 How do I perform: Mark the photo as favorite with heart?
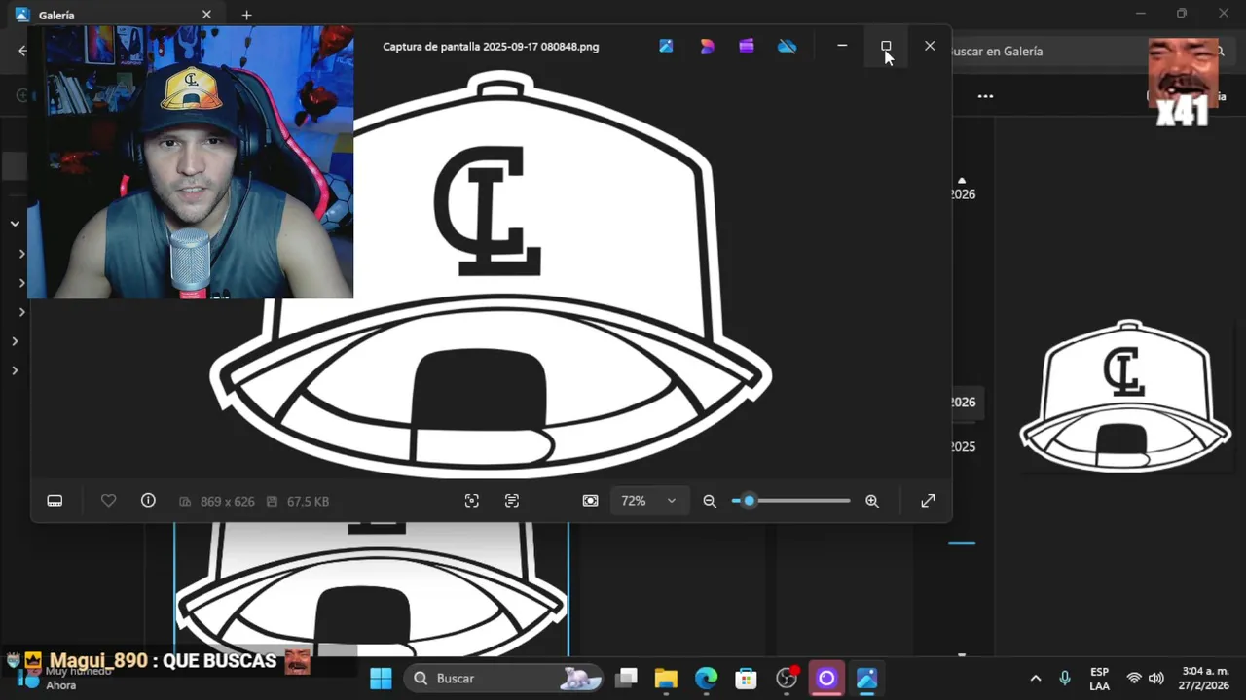[x=109, y=501]
